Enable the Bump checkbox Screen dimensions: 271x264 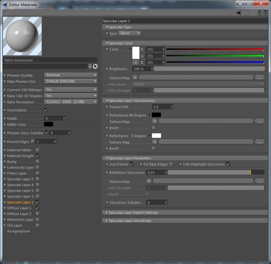(x=38, y=161)
